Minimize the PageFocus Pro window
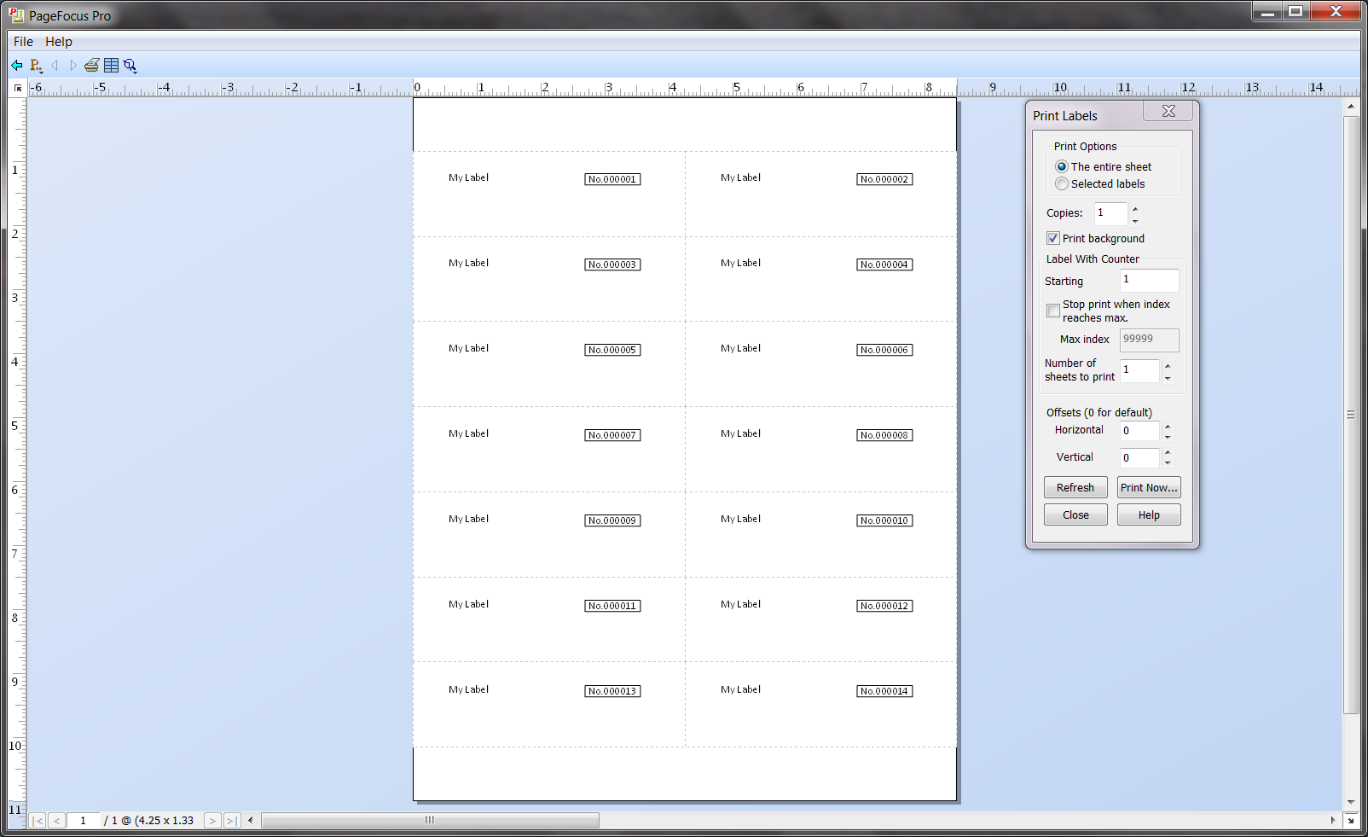This screenshot has width=1368, height=837. (1267, 11)
